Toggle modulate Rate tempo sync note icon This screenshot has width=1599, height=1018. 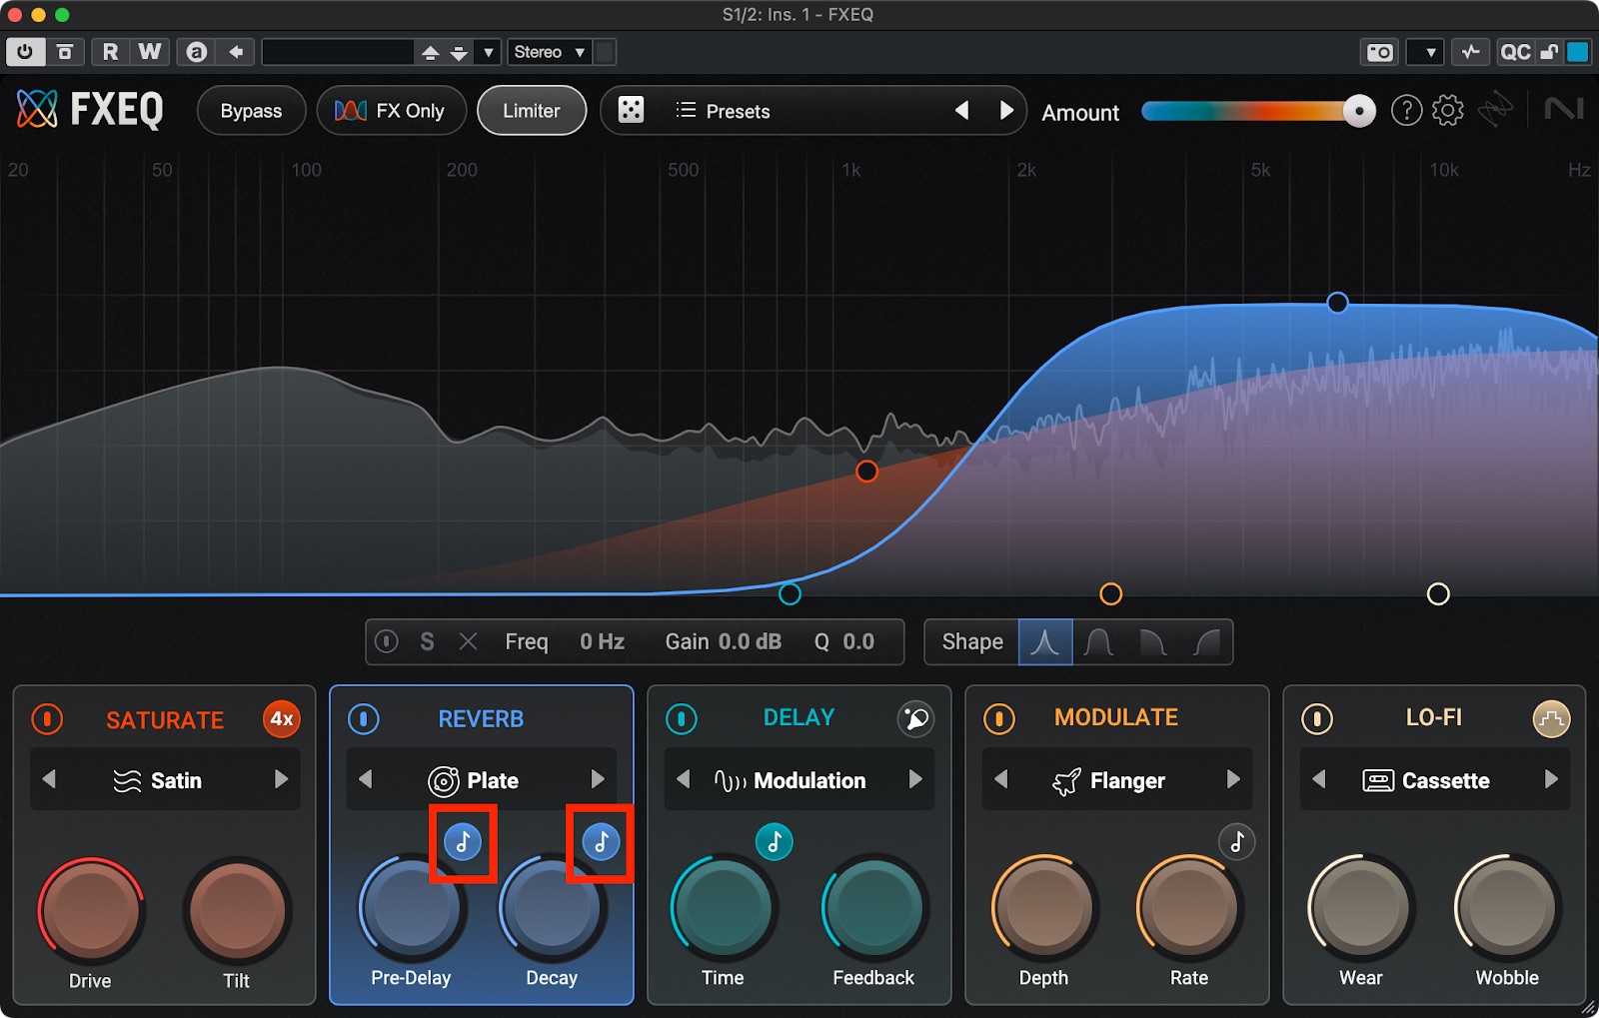[x=1236, y=842]
